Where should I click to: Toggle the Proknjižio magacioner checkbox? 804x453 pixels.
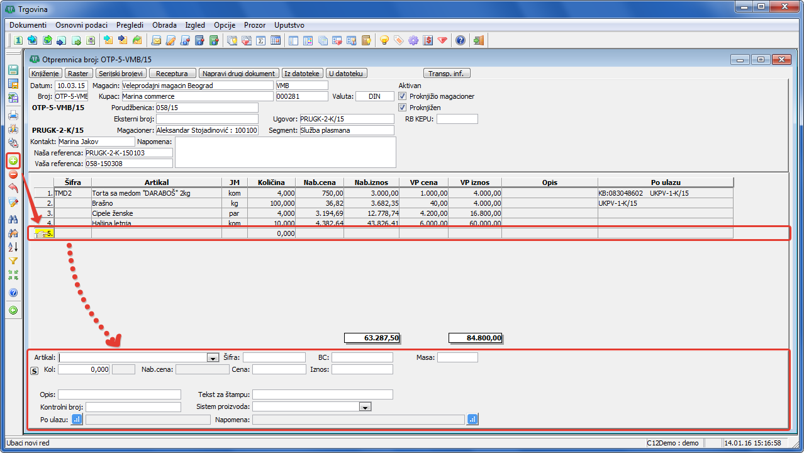pyautogui.click(x=403, y=96)
